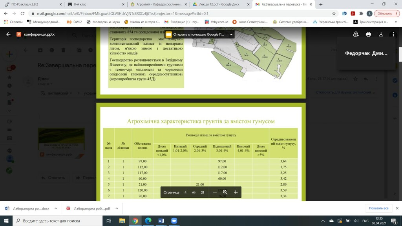Expand options for the Лабораторна pdf download
Viewport: 402px width, 226px height.
tap(117, 208)
